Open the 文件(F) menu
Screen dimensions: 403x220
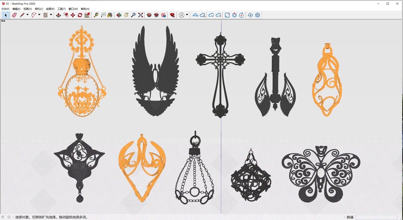(5, 9)
